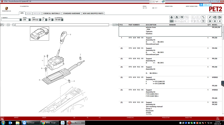
Task: Go to next document page icon
Action: (220, 17)
